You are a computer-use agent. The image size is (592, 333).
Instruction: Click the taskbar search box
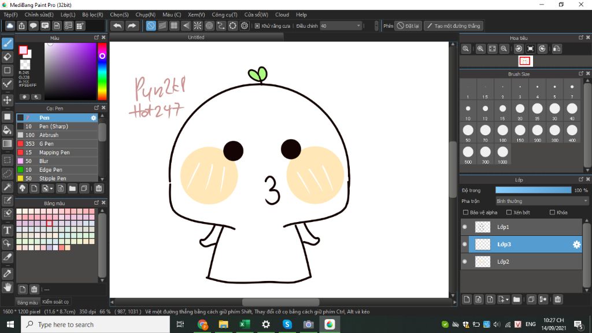(x=95, y=324)
